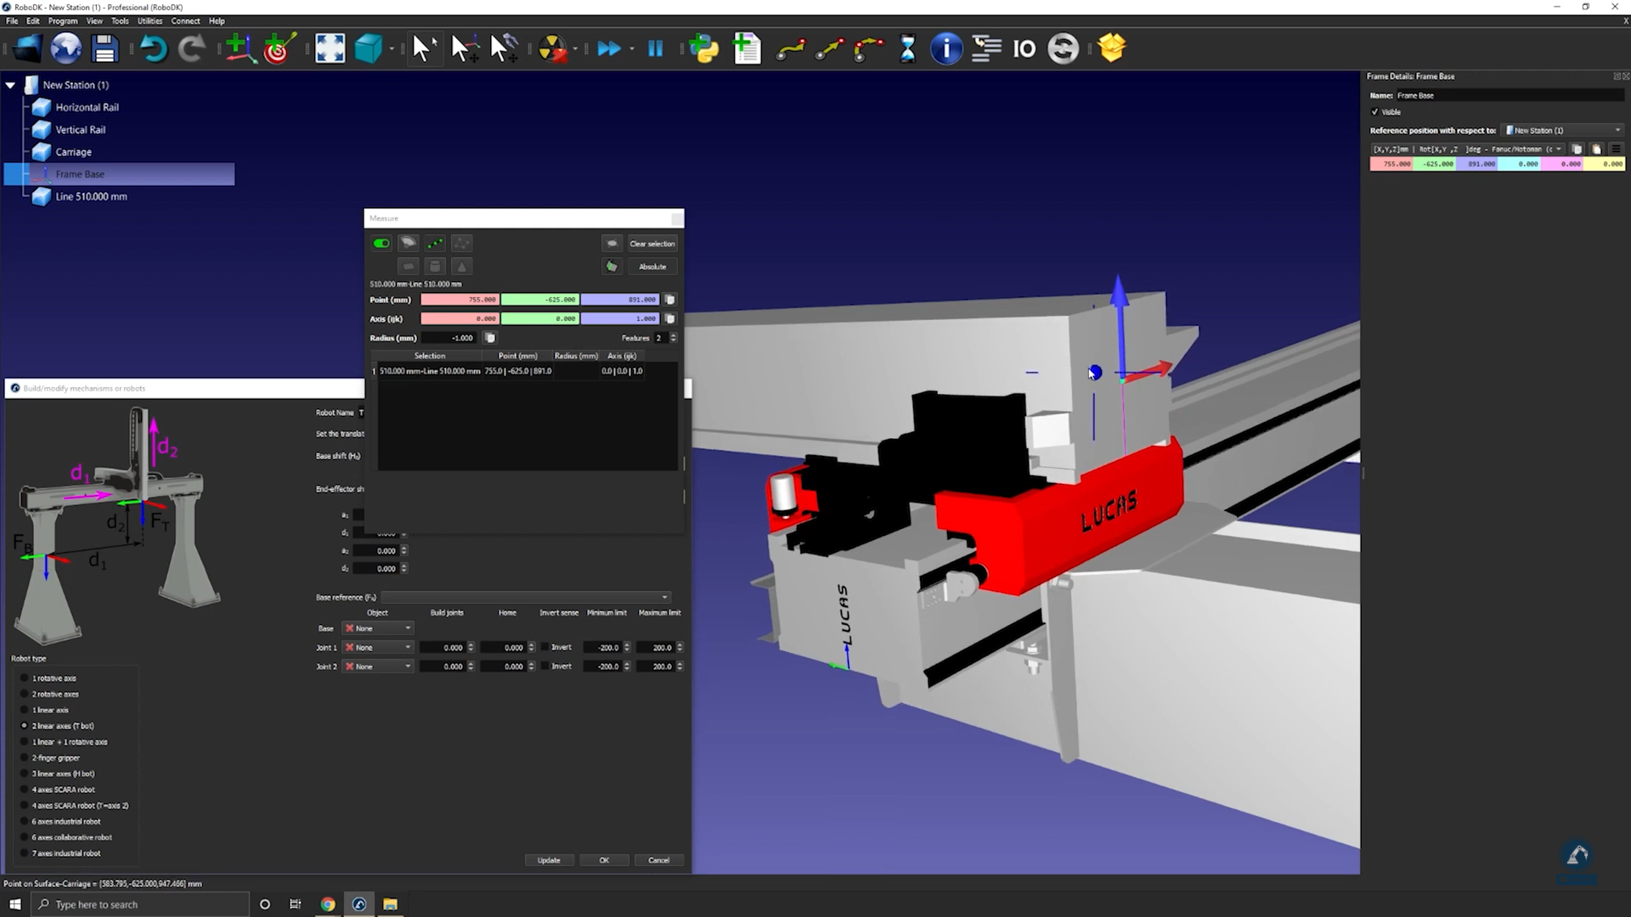Click the Update button in the mechanism dialog

(549, 860)
